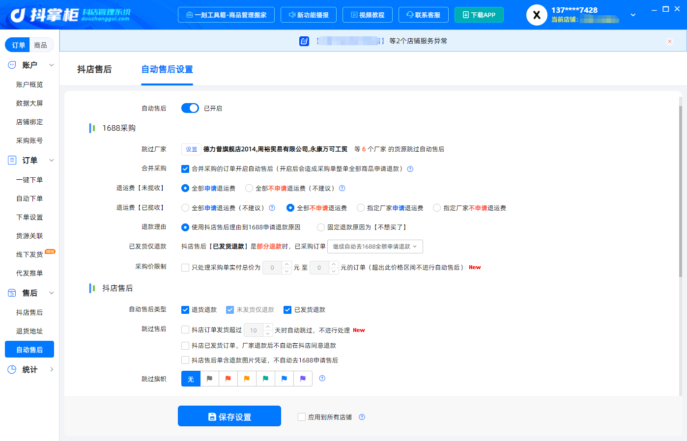Uncheck 合并采购的订单开启自动售后 checkbox
The height and width of the screenshot is (441, 687).
click(185, 169)
